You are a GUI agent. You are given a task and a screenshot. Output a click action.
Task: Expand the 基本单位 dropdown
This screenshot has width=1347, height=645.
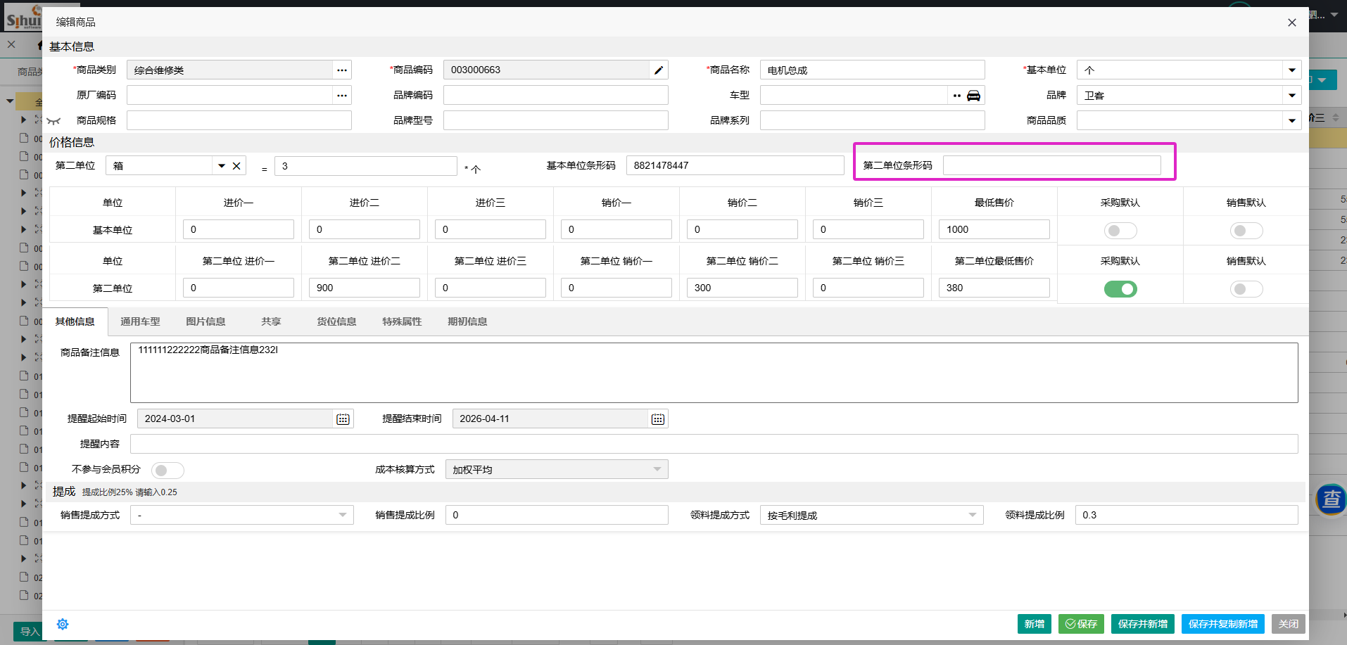1291,70
